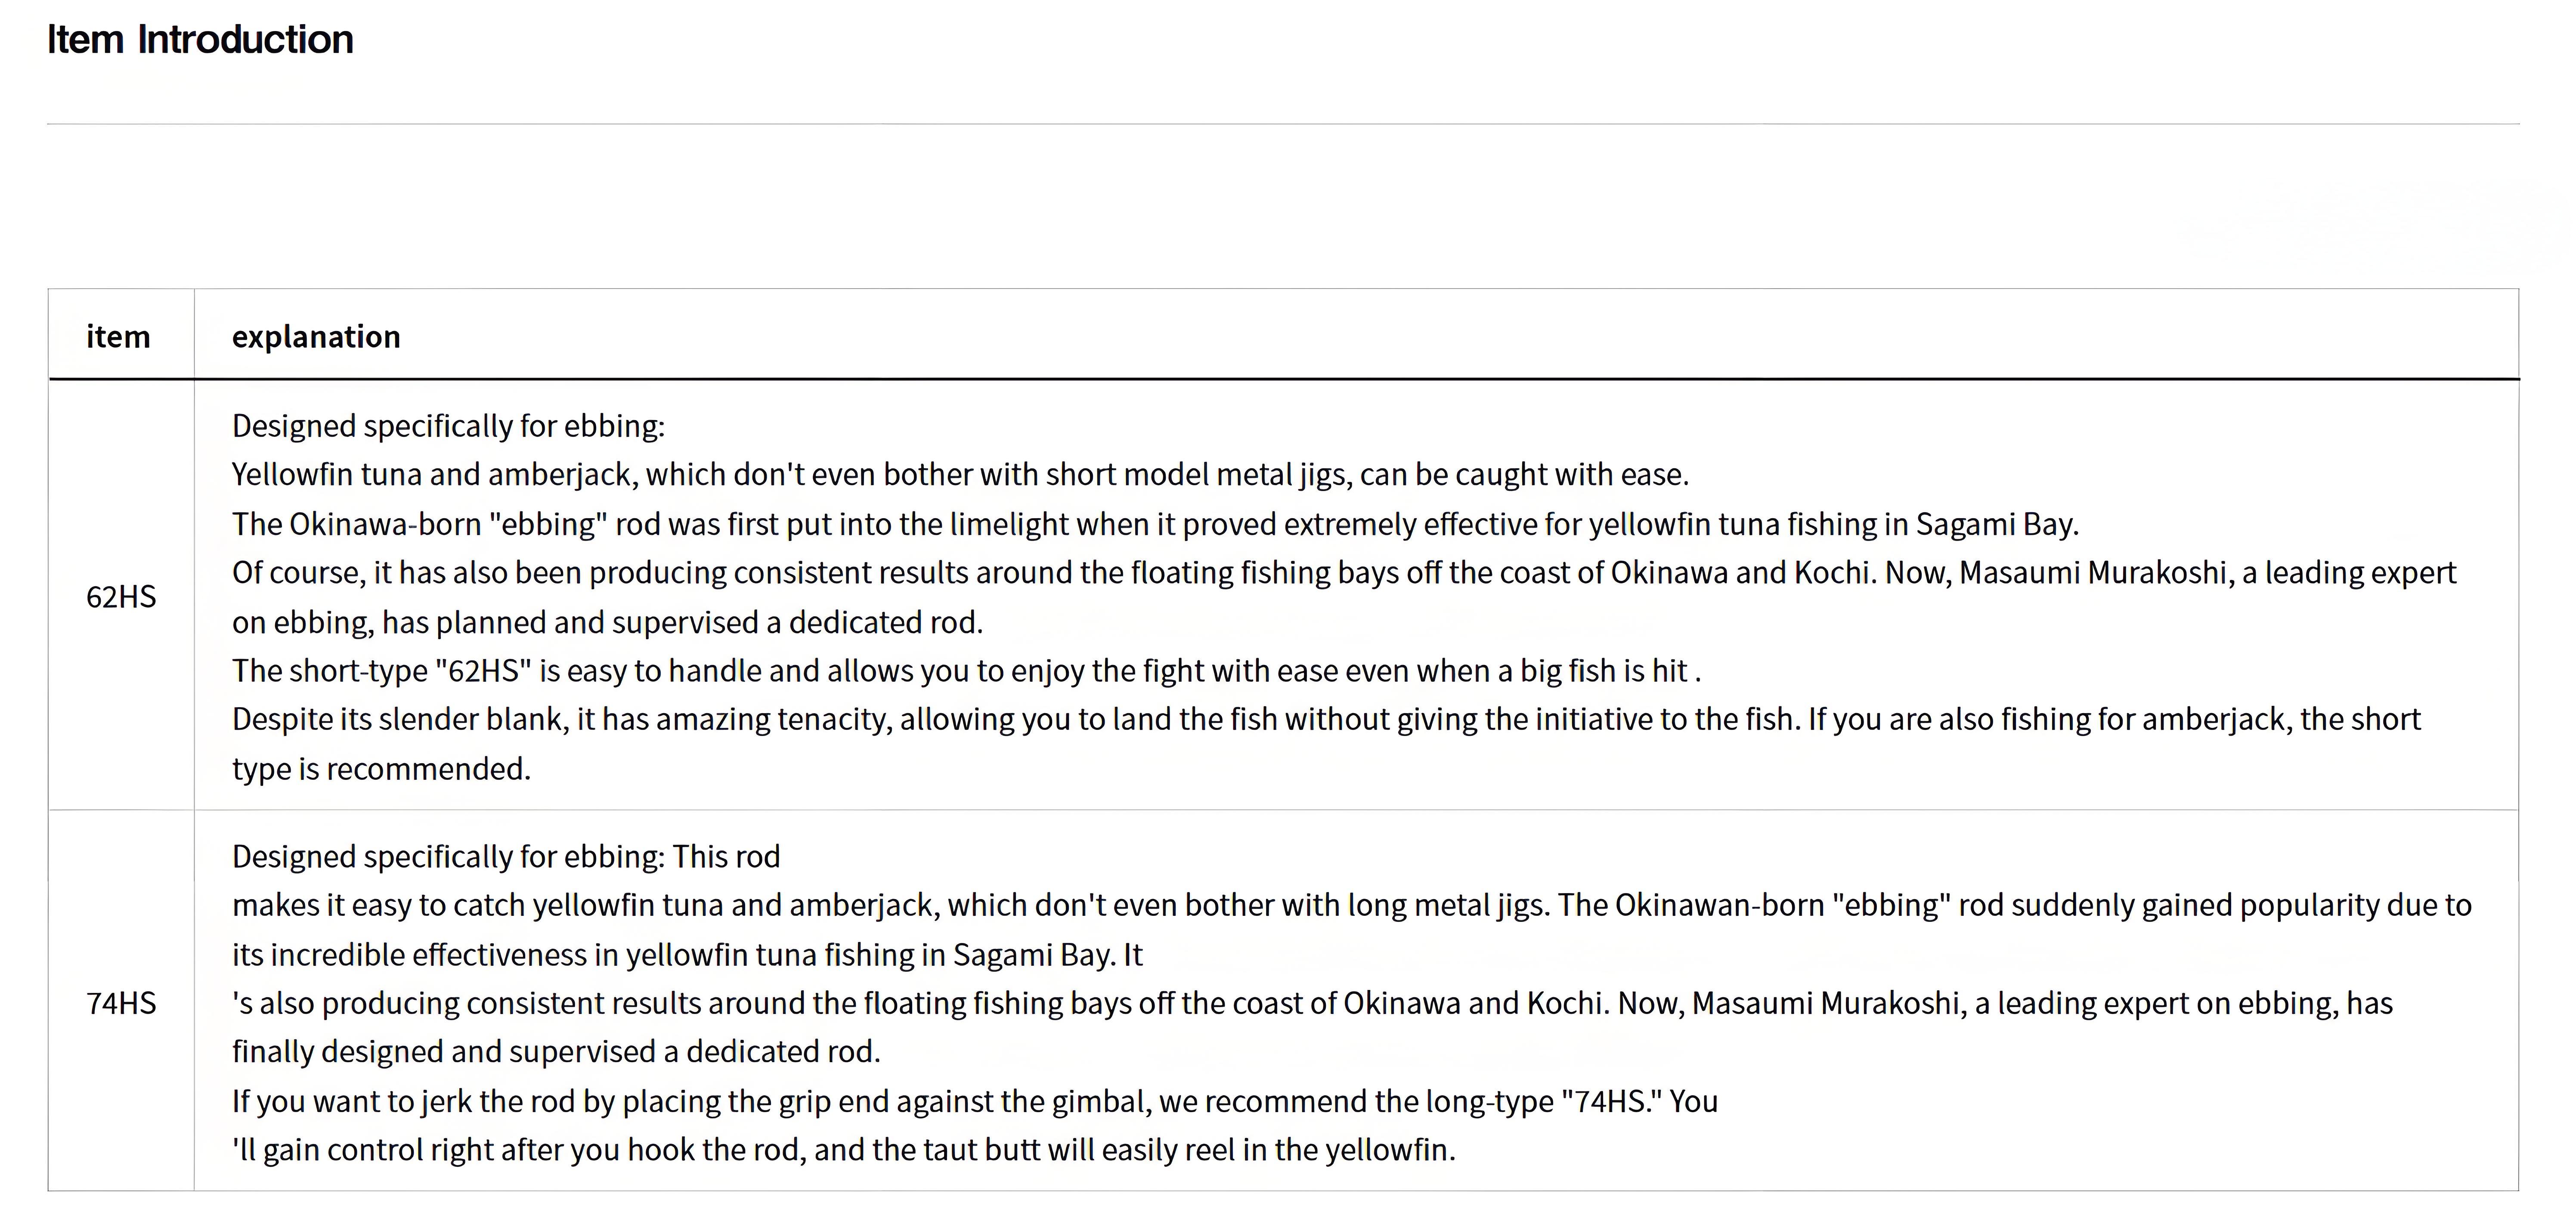Click the line about the short-type "62HS"
The image size is (2576, 1212).
(x=966, y=671)
